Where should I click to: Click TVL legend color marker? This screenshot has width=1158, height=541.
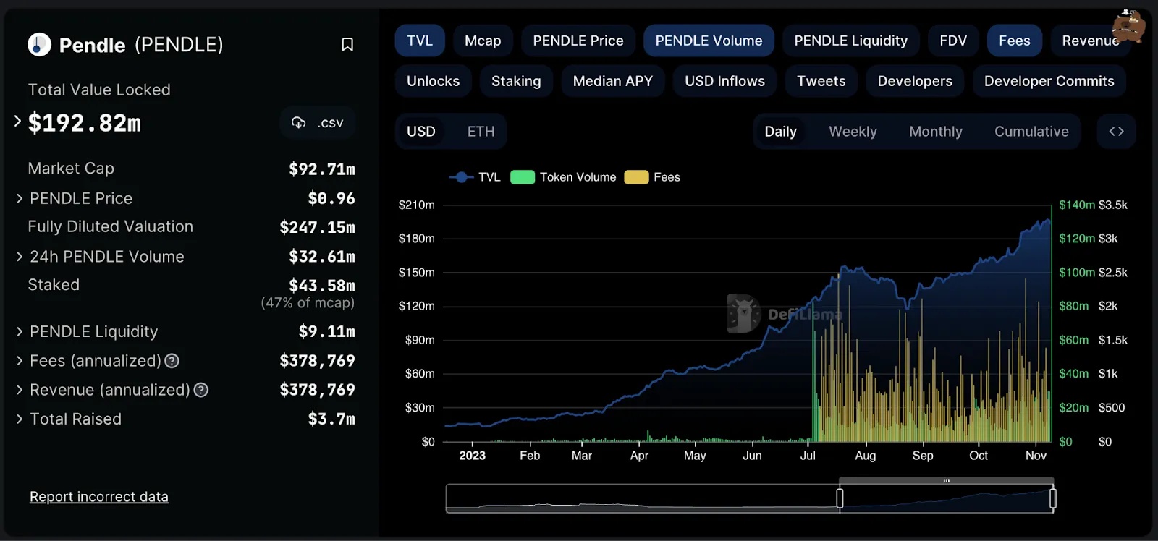tap(461, 177)
